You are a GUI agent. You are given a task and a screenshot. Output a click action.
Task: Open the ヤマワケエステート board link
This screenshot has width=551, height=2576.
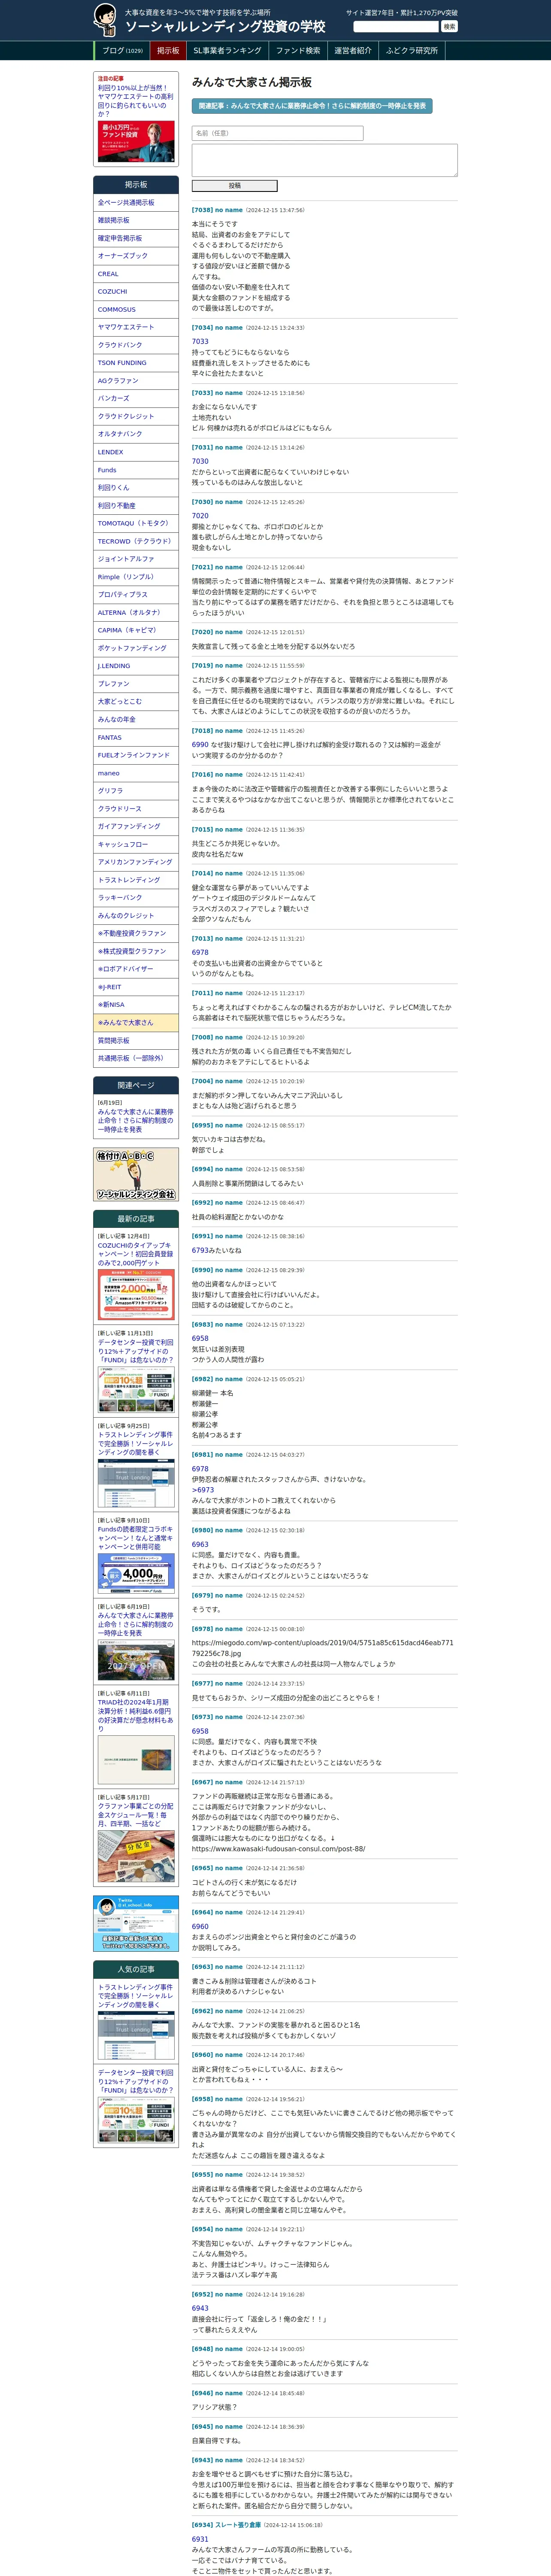coord(136,327)
